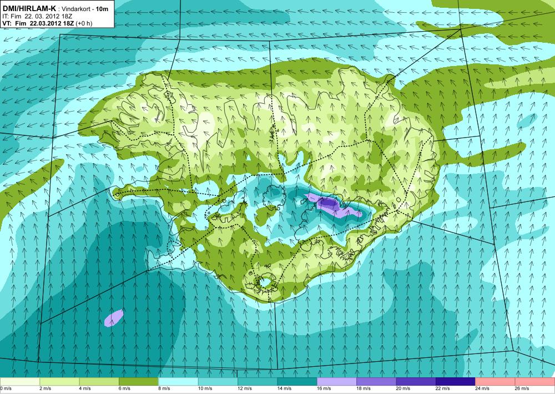Viewport: 555px width, 394px height.
Task: Click the dark teal 14–16 m/s legend swatch
Action: [297, 382]
